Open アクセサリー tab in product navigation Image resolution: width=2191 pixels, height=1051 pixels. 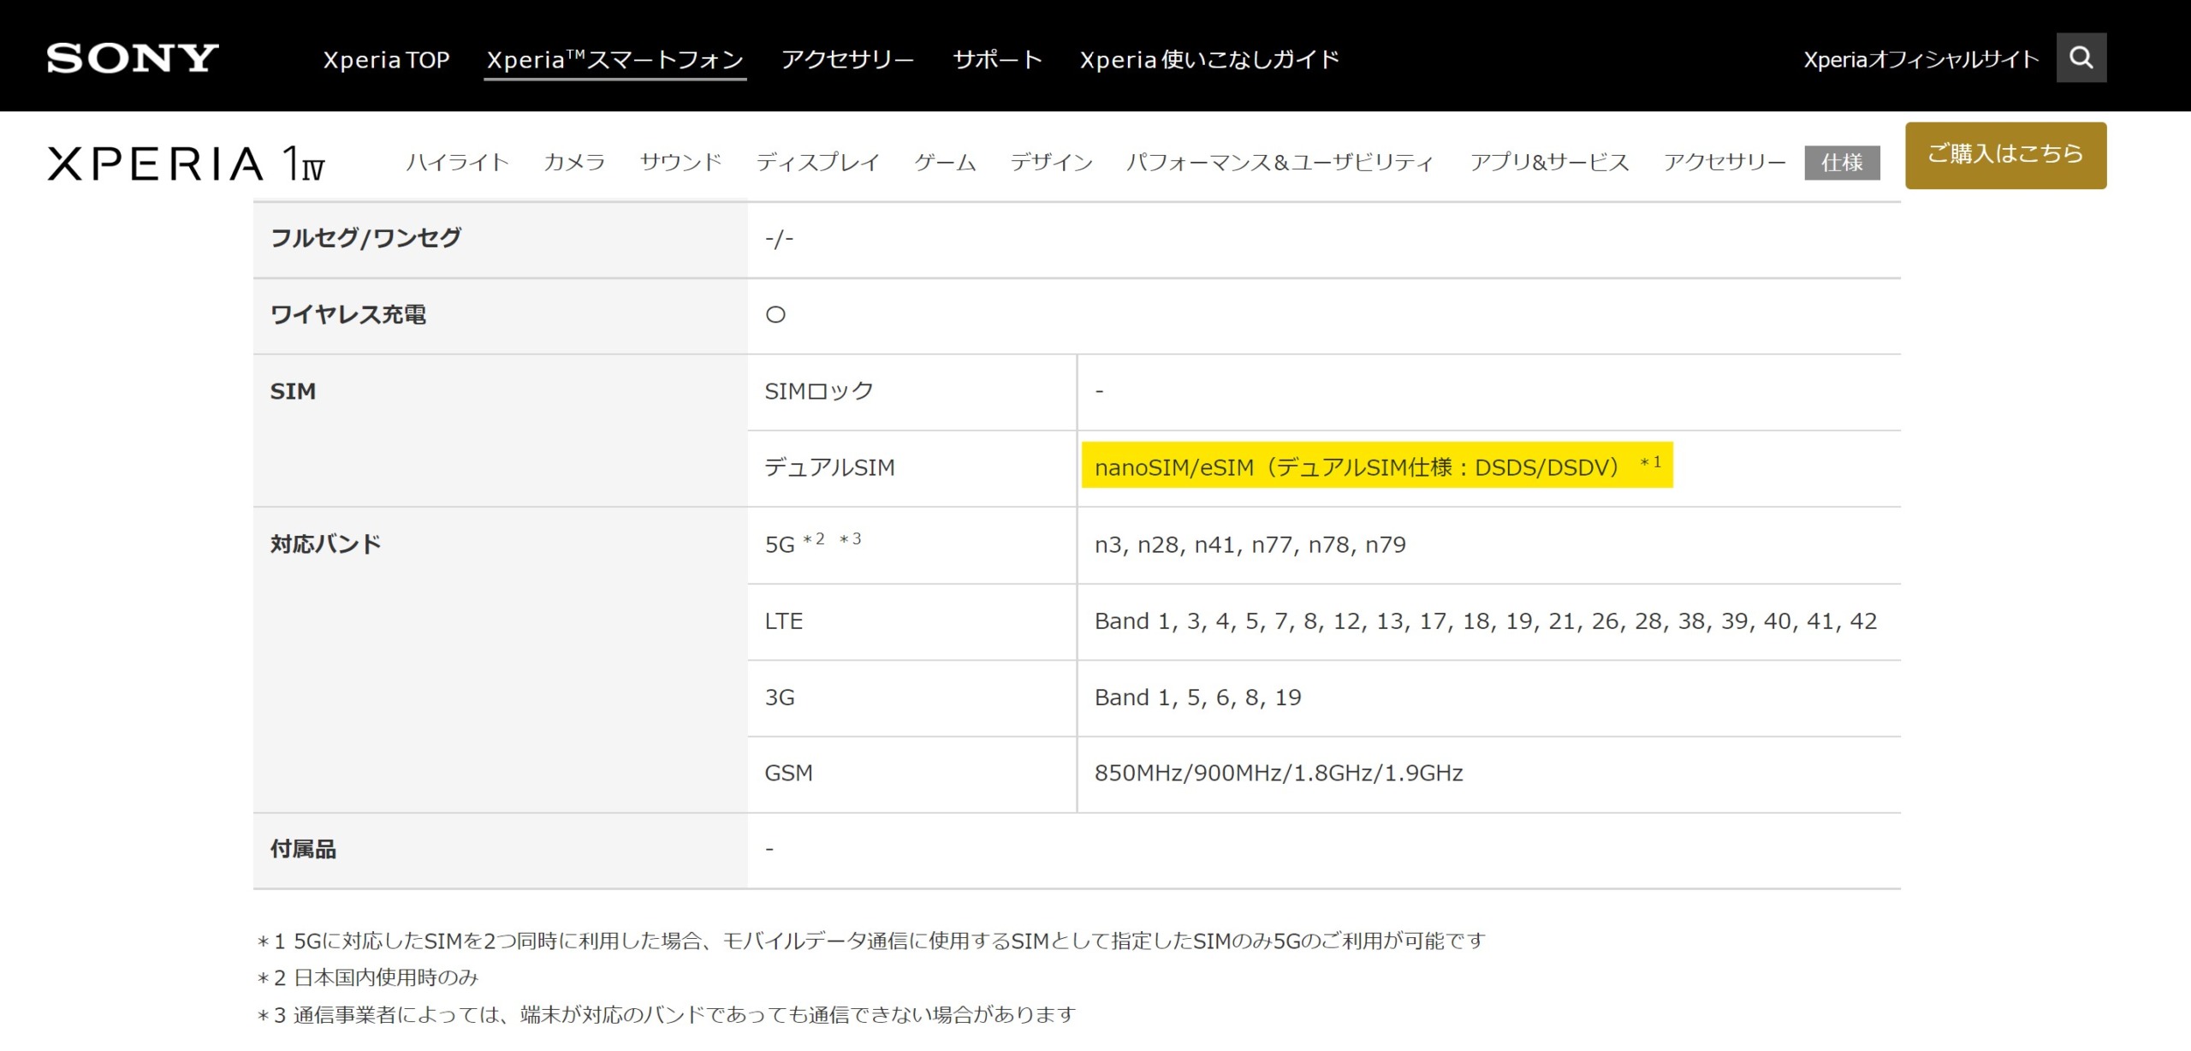pyautogui.click(x=1725, y=163)
